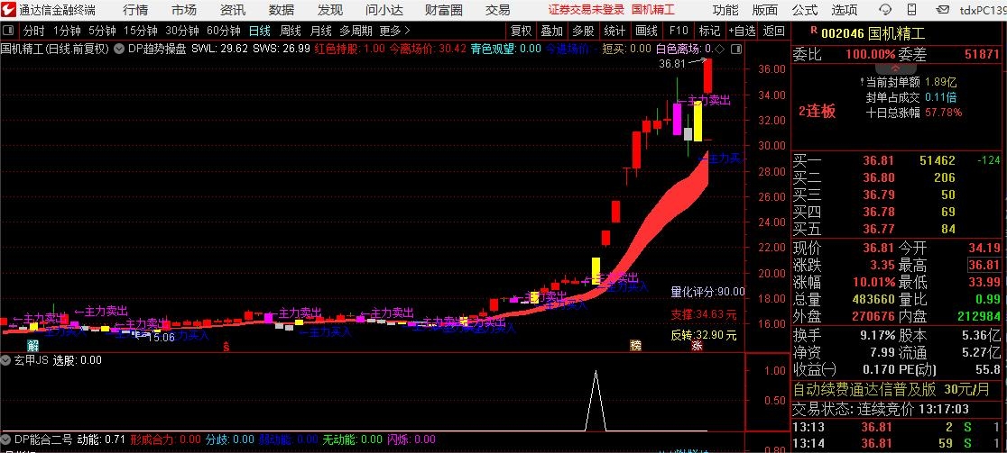This screenshot has height=453, width=1007.
Task: Select the 60分钟 period tab
Action: click(224, 31)
